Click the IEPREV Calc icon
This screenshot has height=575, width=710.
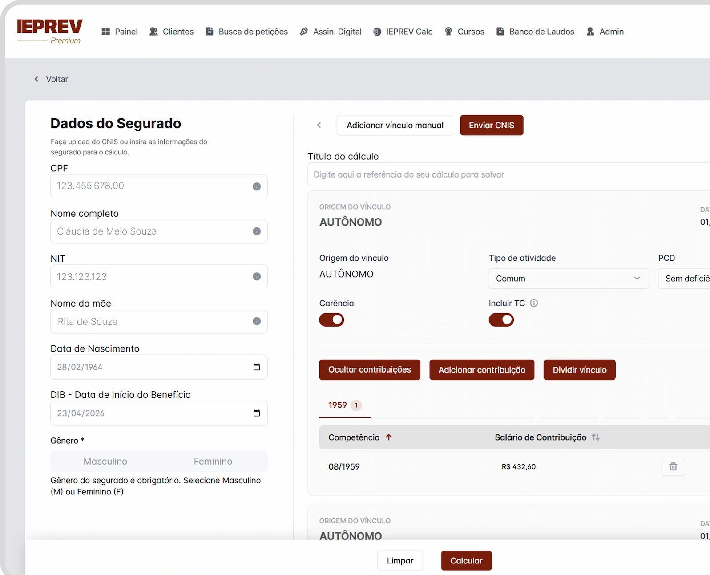click(x=377, y=32)
